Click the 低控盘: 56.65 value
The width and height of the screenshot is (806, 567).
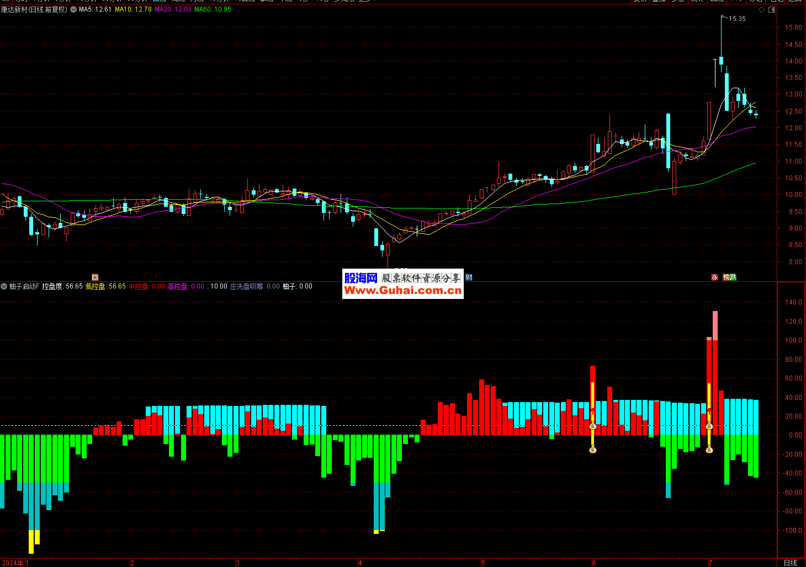coord(106,286)
